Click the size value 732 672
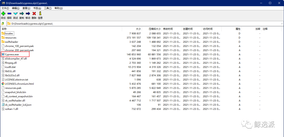 click(x=136, y=109)
